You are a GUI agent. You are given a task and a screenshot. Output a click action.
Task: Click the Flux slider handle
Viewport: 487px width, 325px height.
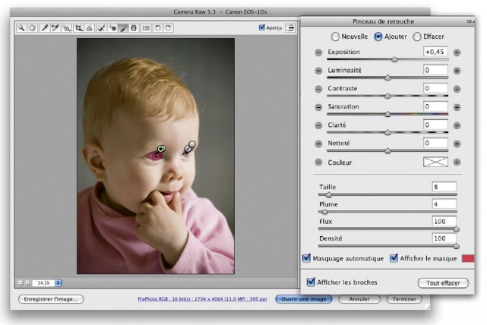click(x=456, y=229)
